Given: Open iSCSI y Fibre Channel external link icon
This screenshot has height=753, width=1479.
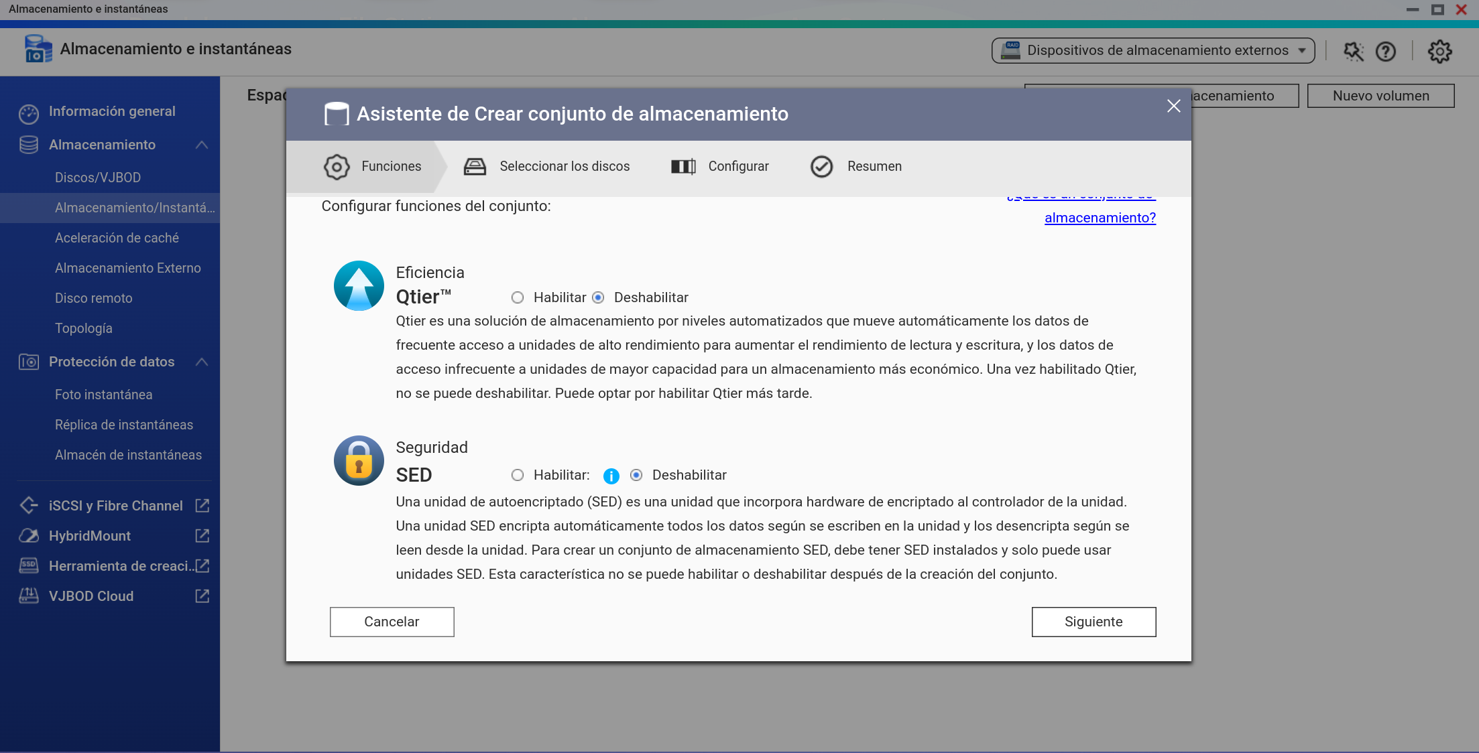Looking at the screenshot, I should (202, 506).
